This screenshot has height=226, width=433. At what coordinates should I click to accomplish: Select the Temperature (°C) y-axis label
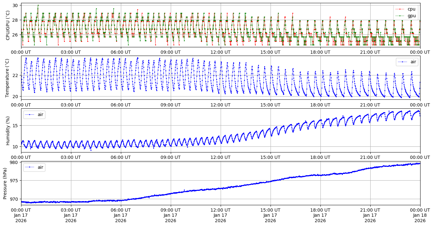[8, 78]
